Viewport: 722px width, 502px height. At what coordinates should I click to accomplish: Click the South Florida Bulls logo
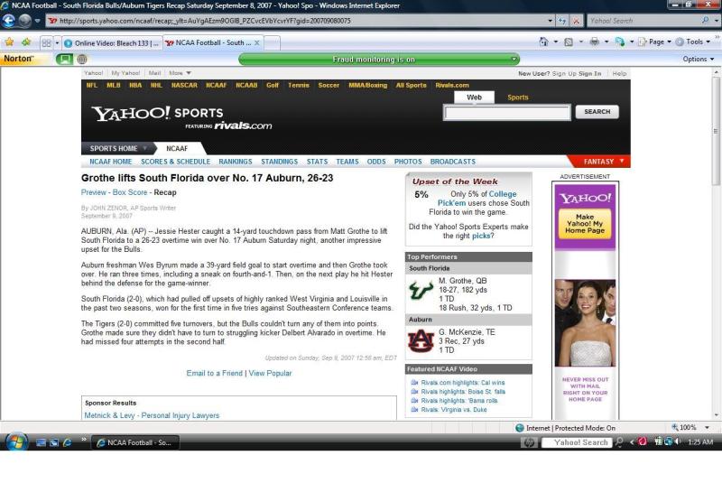point(421,291)
